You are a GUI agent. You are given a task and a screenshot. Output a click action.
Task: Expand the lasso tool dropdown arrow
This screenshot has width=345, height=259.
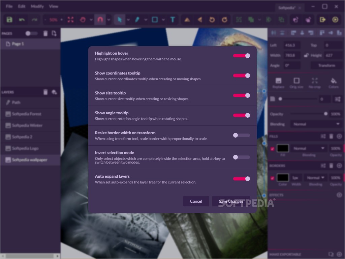pyautogui.click(x=91, y=20)
